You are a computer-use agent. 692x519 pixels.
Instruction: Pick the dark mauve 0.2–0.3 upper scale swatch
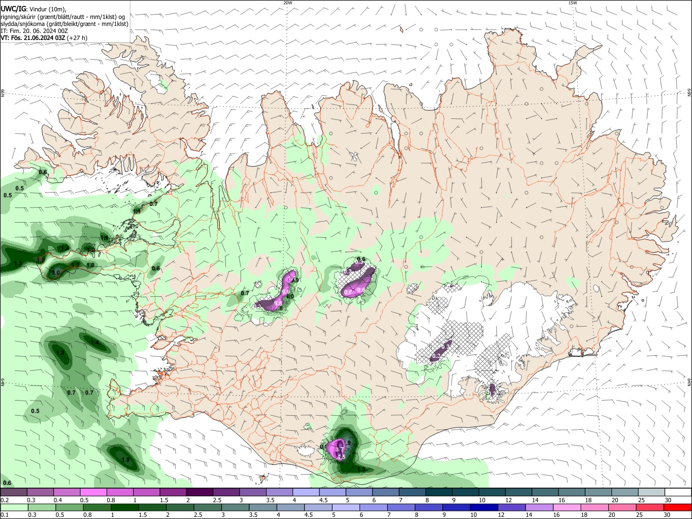[14, 492]
